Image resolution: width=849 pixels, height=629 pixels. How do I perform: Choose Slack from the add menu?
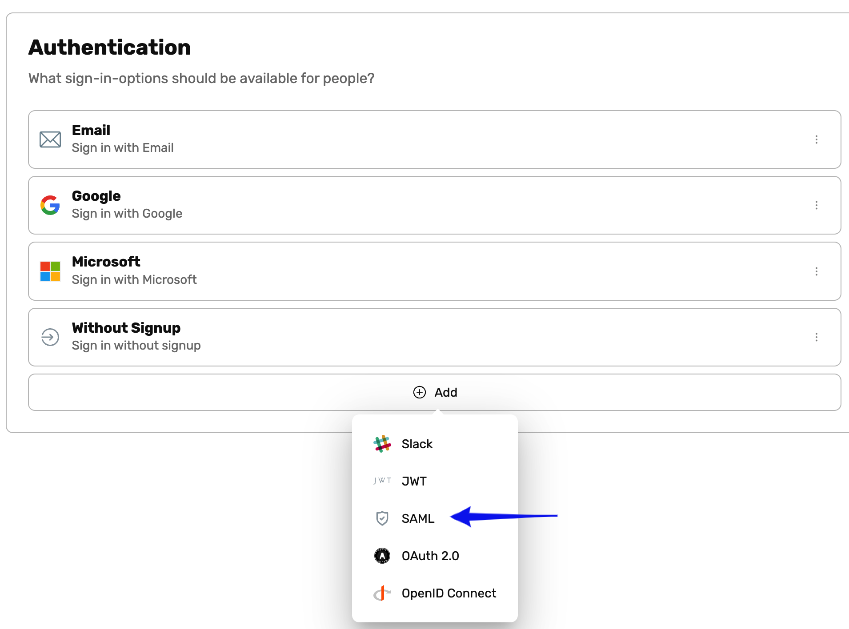coord(417,444)
